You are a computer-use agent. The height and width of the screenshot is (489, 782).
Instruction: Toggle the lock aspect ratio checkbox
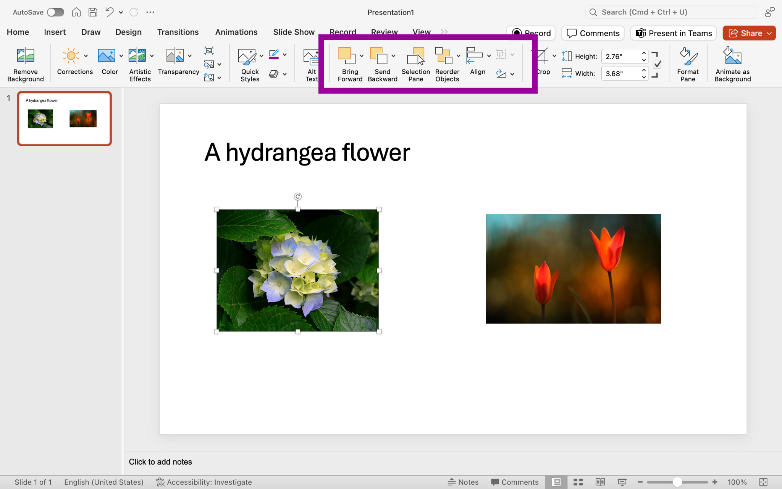point(657,65)
